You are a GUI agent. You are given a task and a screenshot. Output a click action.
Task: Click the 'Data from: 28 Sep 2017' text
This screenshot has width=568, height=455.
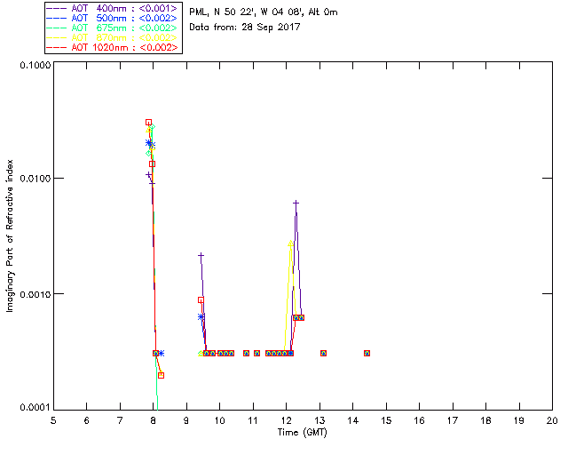click(245, 28)
